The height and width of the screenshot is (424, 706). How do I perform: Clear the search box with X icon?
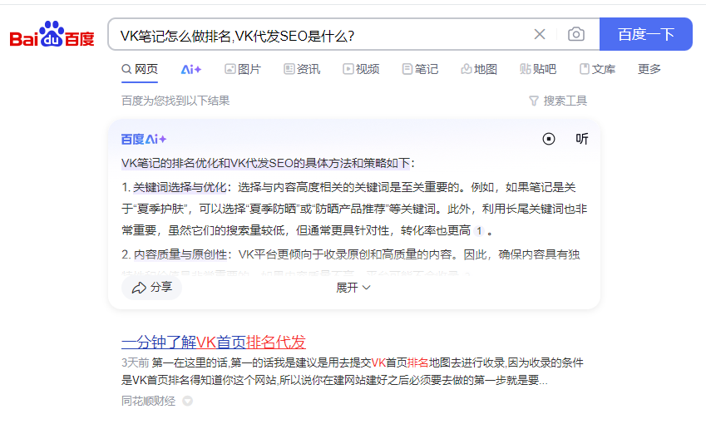click(x=540, y=34)
